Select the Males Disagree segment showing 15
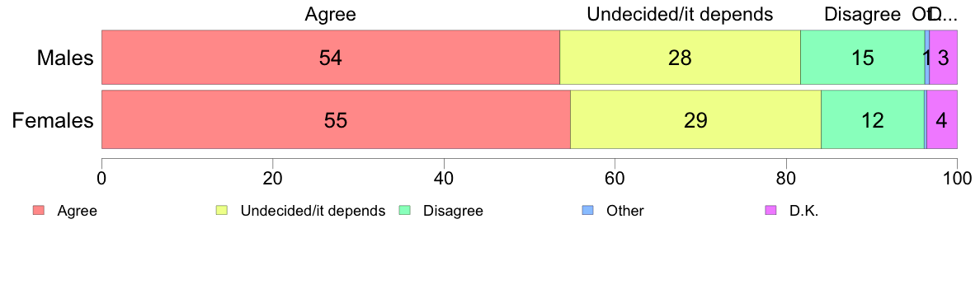 pyautogui.click(x=863, y=57)
